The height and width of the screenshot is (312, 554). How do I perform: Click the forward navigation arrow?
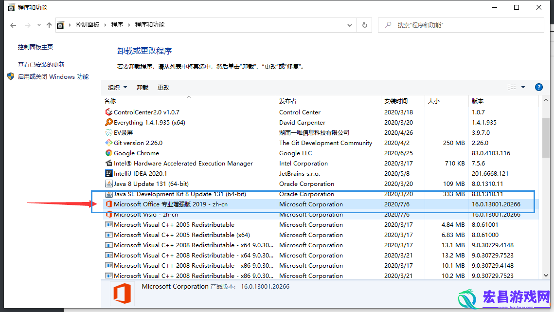[27, 25]
